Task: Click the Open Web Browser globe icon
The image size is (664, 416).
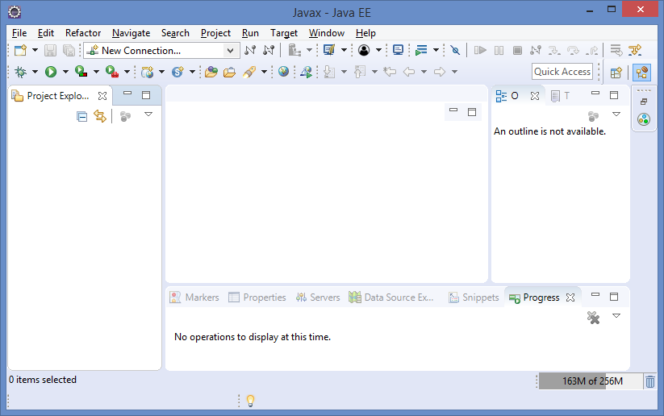Action: coord(283,72)
